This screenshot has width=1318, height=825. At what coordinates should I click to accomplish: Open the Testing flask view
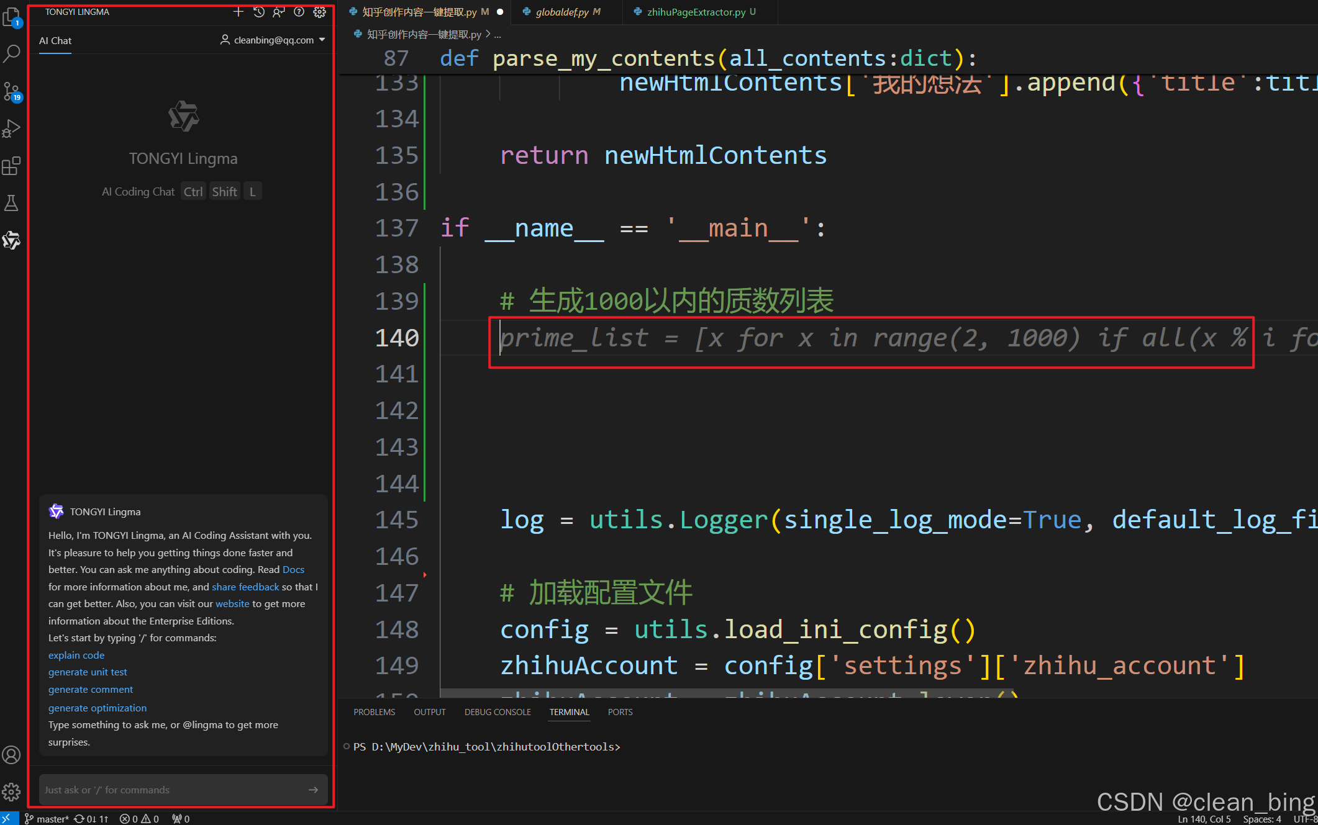coord(12,203)
